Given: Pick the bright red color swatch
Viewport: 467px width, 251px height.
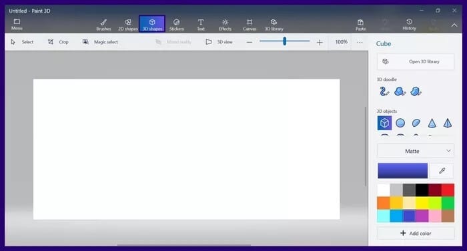Looking at the screenshot, I should pyautogui.click(x=448, y=190).
